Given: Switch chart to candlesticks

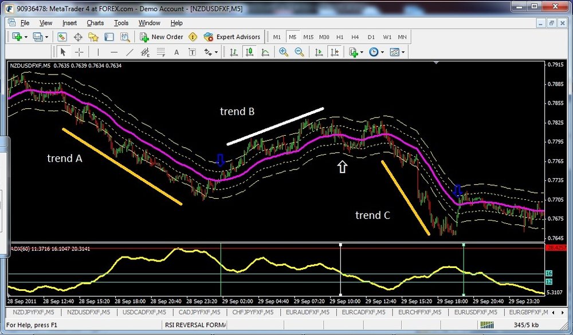Looking at the screenshot, I should pos(250,52).
